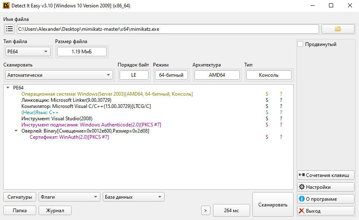Image resolution: width=359 pixels, height=220 pixels.
Task: Click ? link on (Heur)Язык row
Action: pyautogui.click(x=281, y=112)
